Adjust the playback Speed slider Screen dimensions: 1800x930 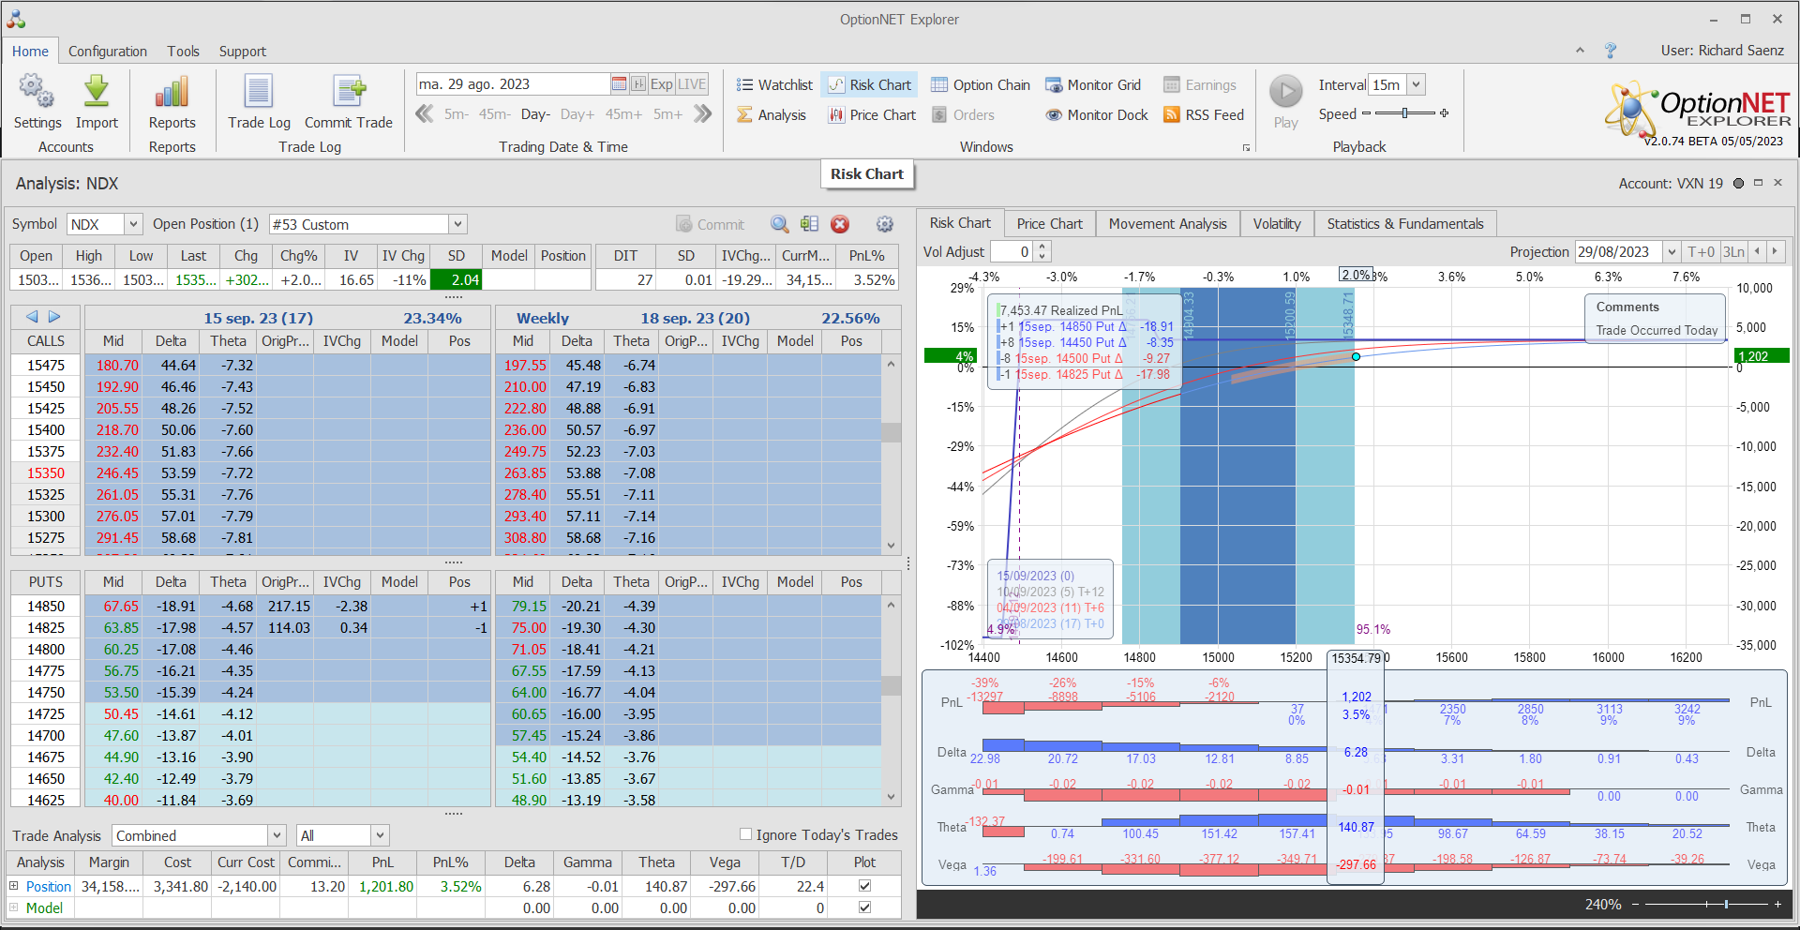click(x=1404, y=113)
